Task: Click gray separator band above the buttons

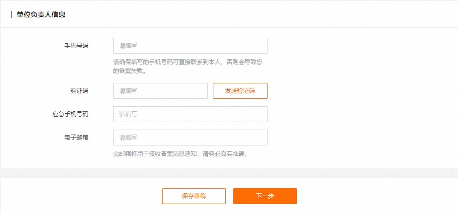Action: pos(229,173)
